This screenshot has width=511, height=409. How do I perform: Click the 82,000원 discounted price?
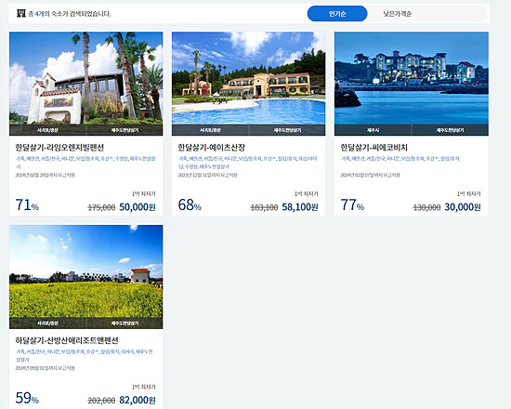tap(138, 401)
